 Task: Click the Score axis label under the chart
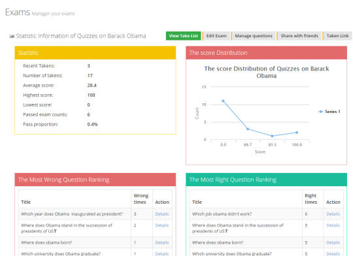[260, 152]
